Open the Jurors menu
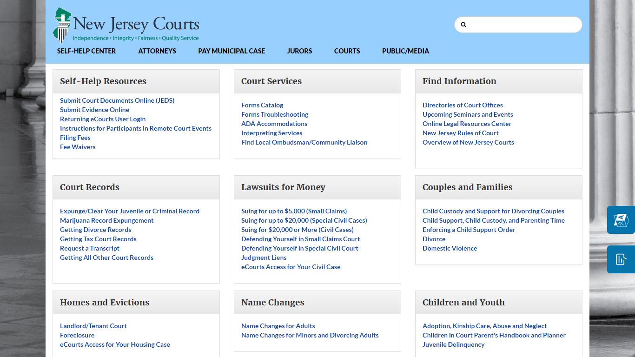The image size is (635, 357). tap(299, 51)
